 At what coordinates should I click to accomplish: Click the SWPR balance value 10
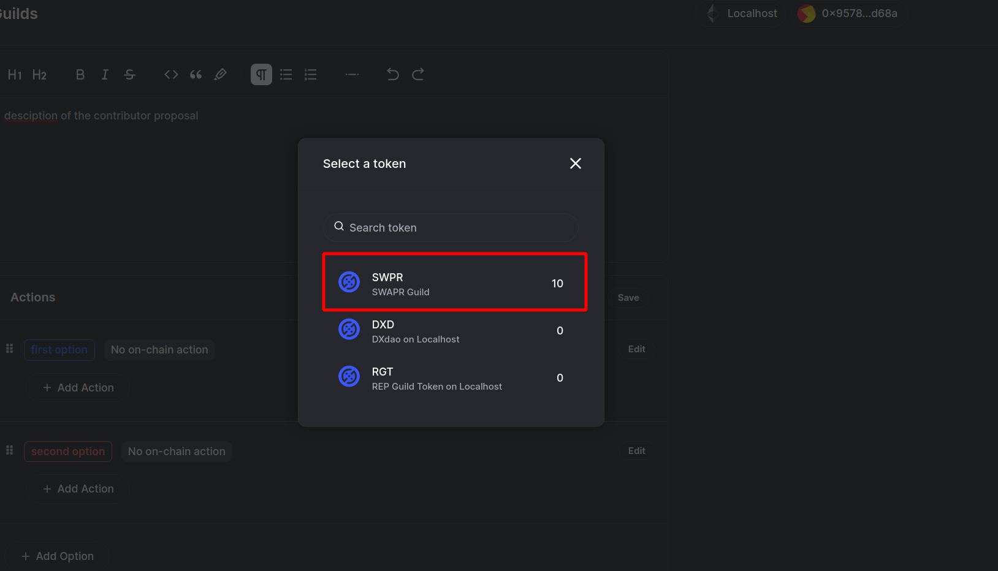point(557,284)
